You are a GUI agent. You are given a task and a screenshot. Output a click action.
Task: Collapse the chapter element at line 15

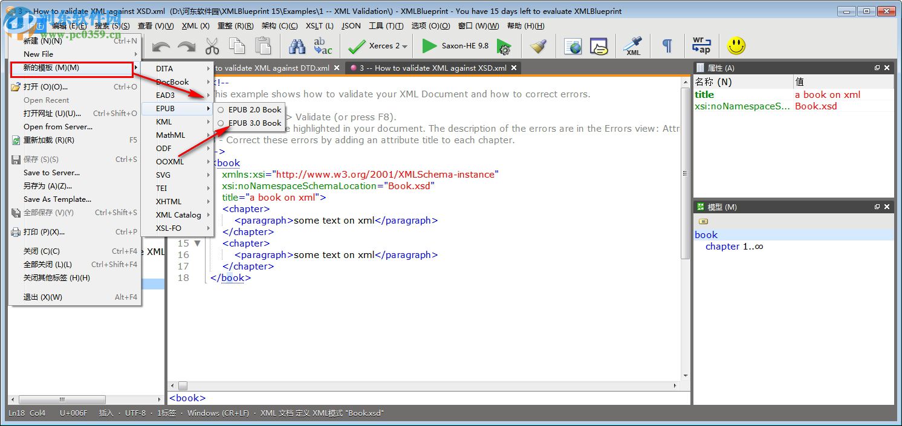pos(197,244)
